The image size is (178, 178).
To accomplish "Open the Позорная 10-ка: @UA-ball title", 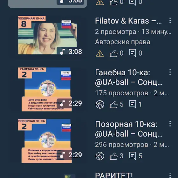I will pyautogui.click(x=129, y=129).
